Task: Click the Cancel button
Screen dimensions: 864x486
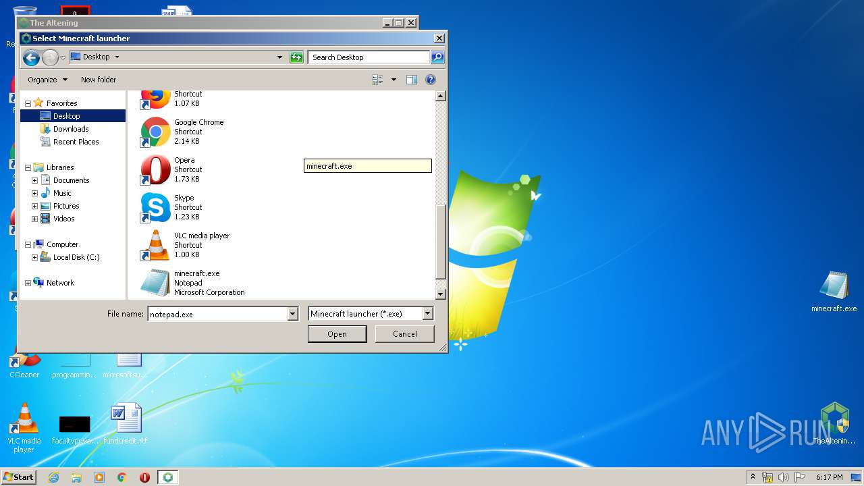Action: pos(405,334)
